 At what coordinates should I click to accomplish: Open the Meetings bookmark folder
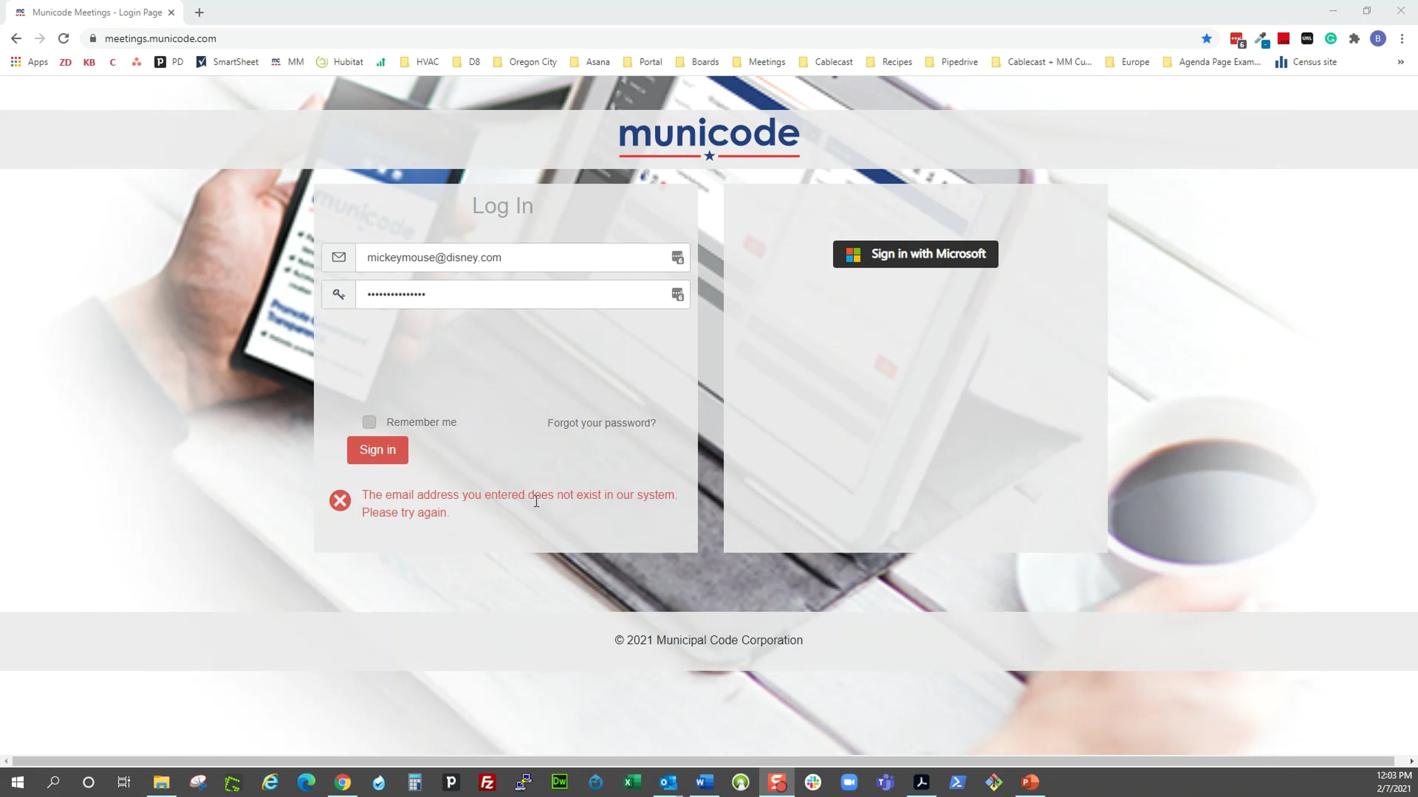point(759,62)
